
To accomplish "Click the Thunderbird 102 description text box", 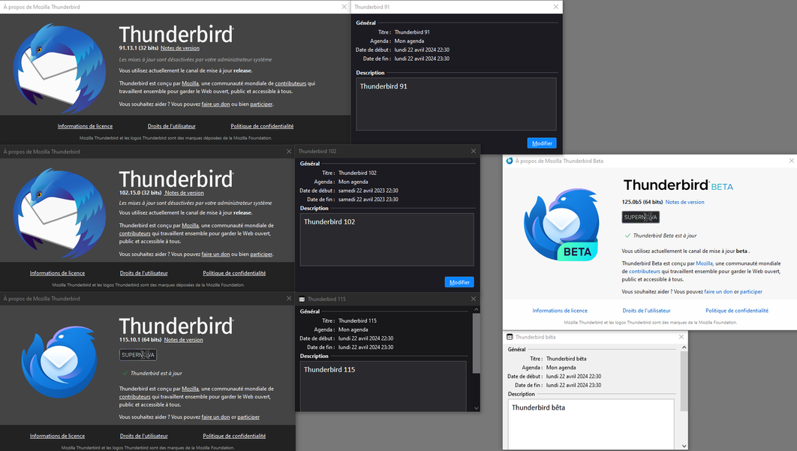I will (386, 239).
